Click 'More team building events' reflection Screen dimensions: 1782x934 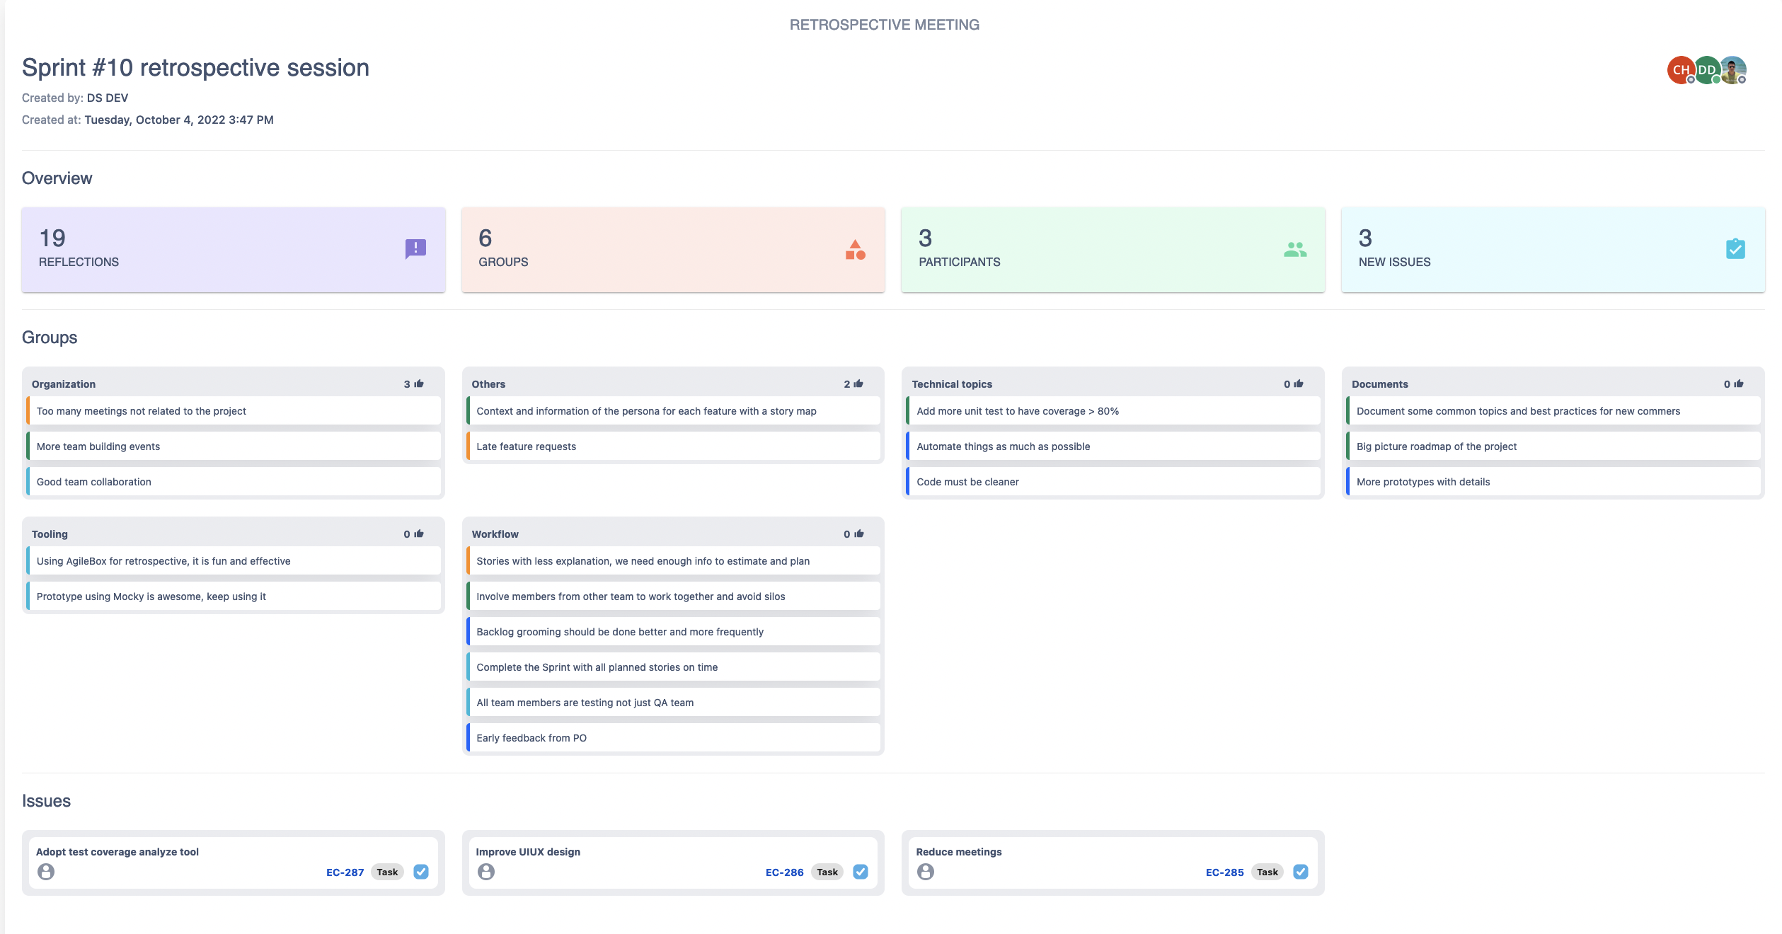234,446
